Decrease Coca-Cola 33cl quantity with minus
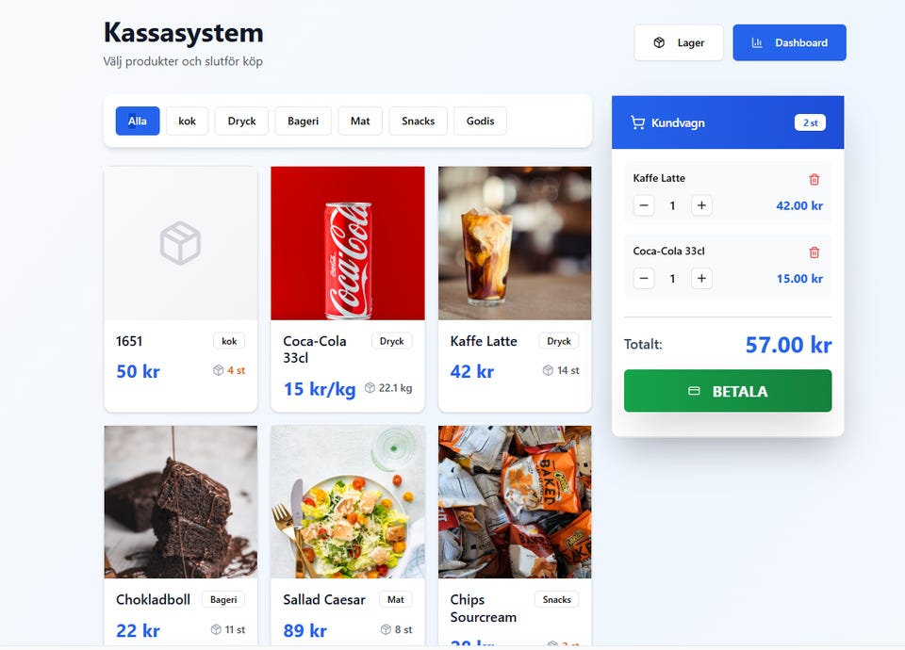 coord(644,279)
